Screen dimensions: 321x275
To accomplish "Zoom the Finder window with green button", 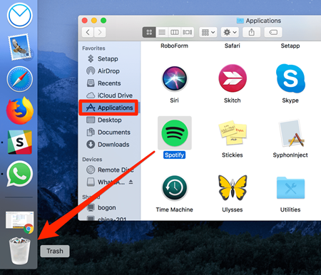I will (x=103, y=21).
